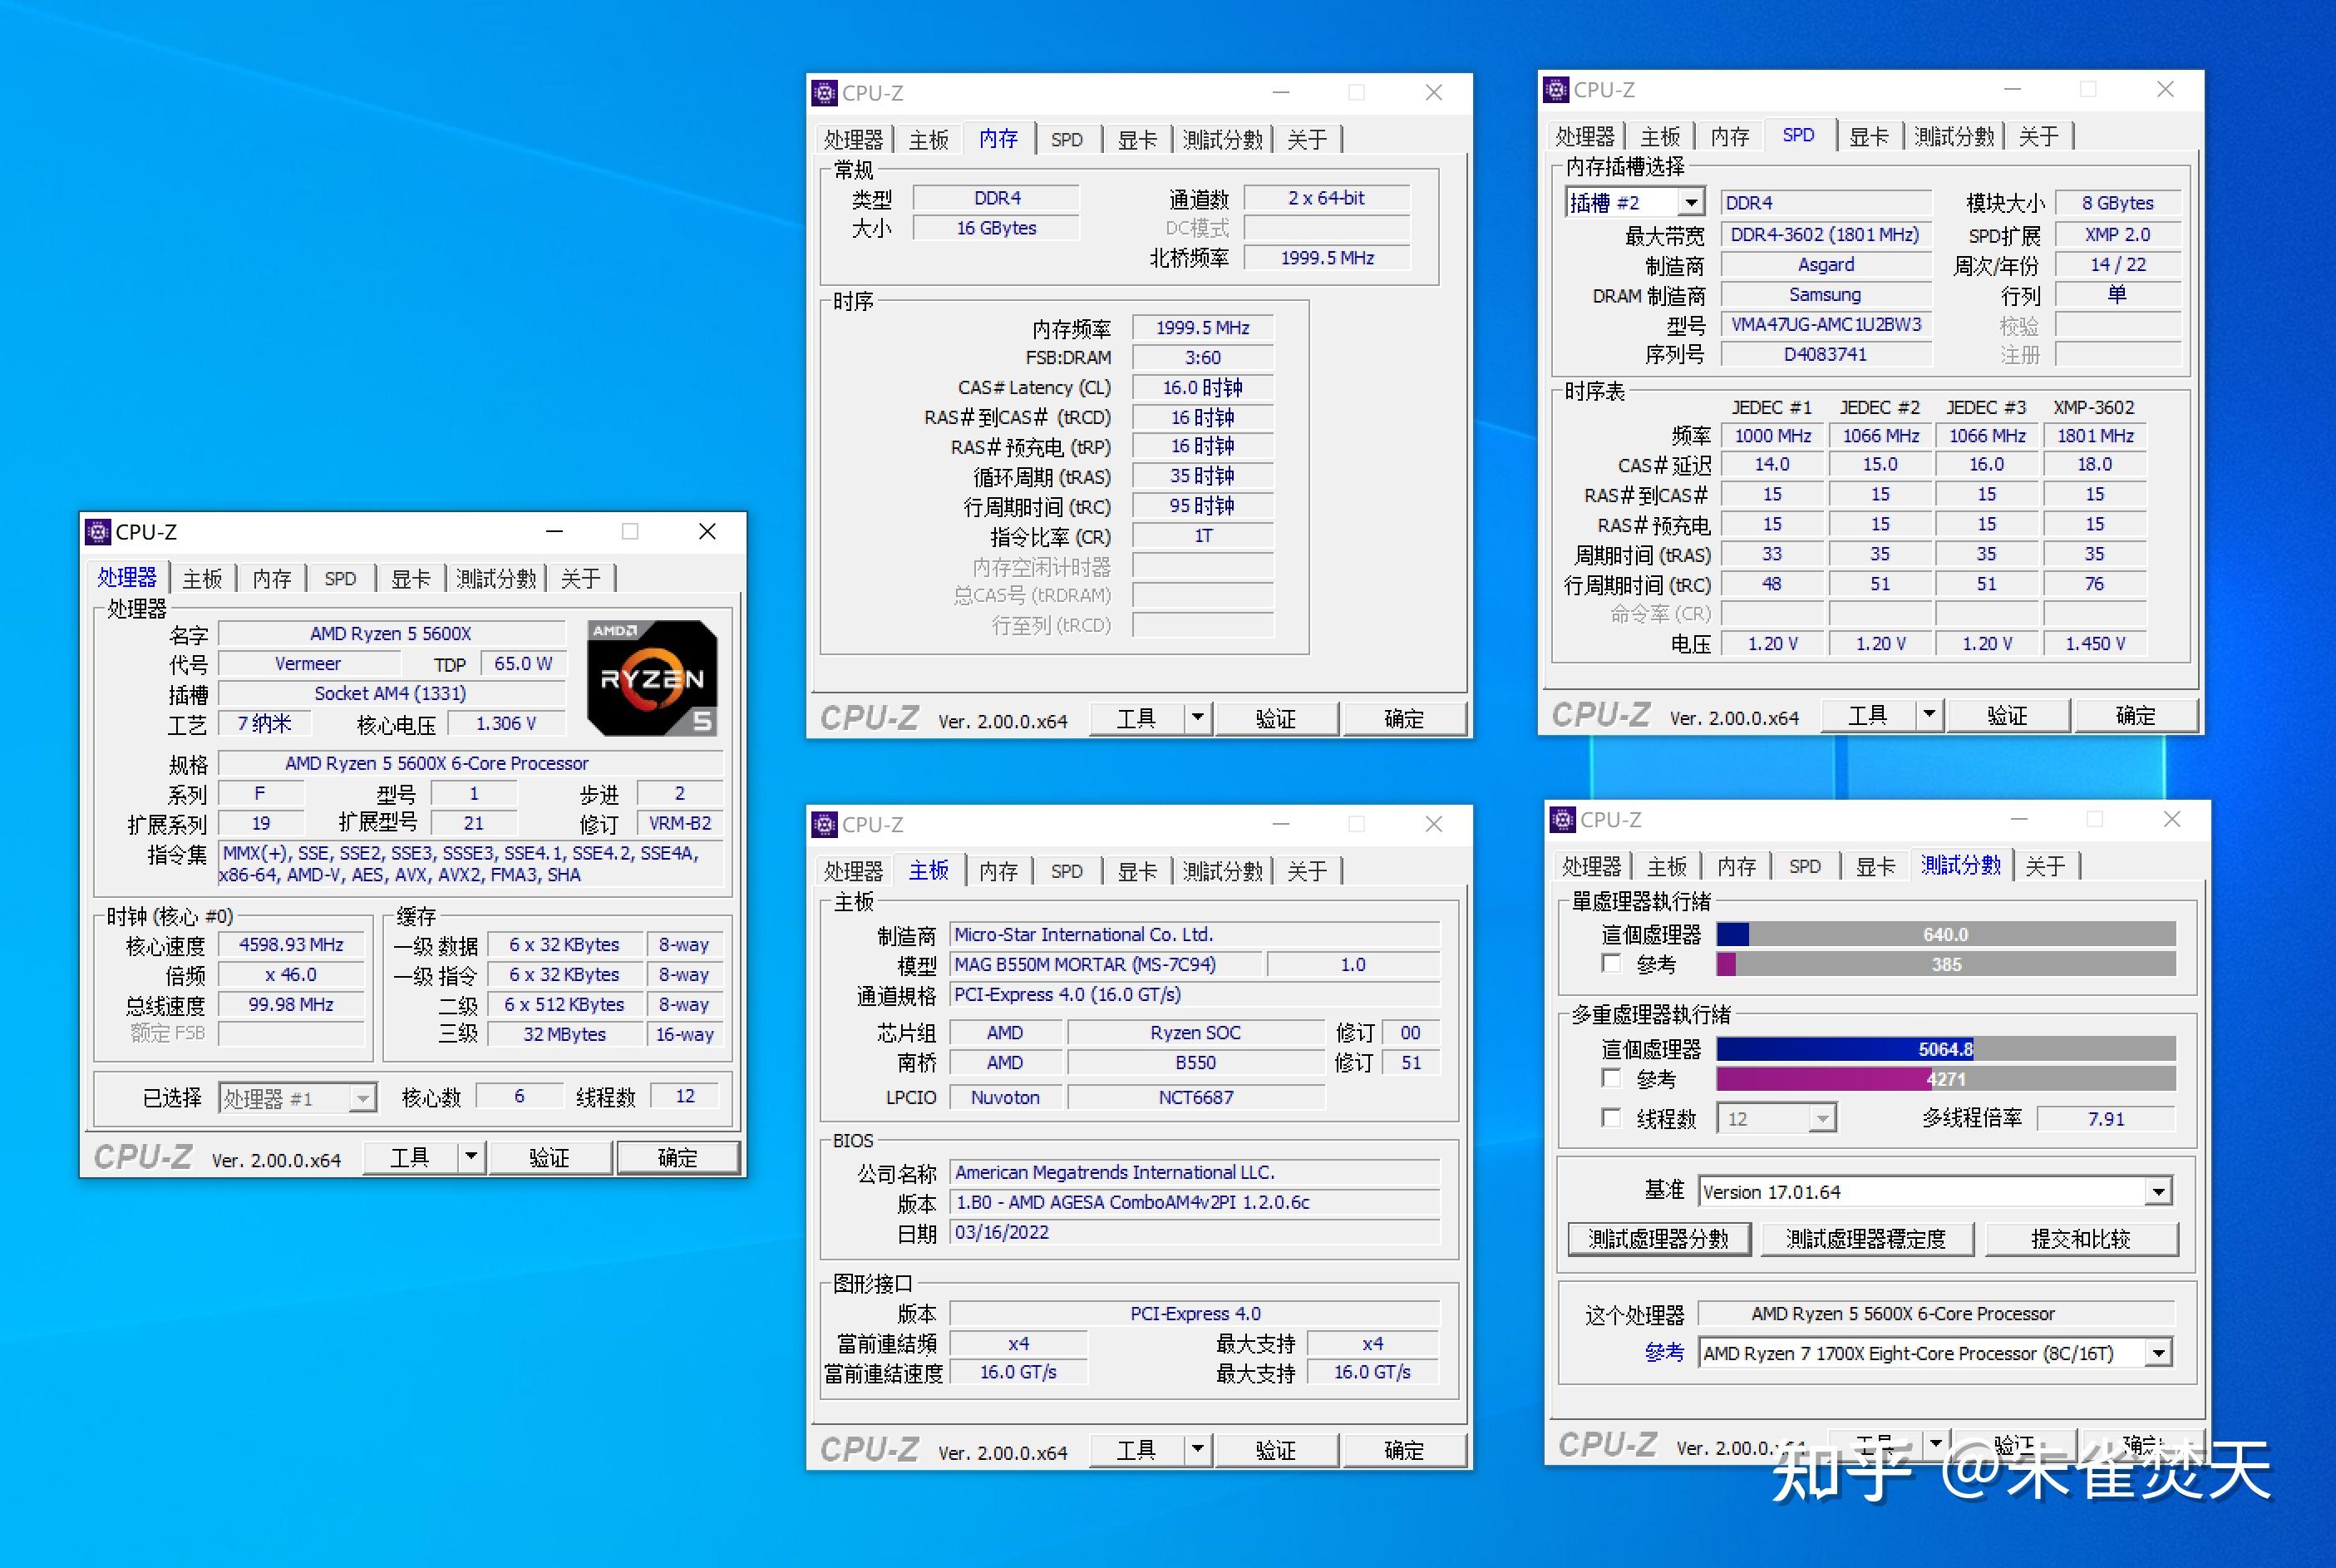
Task: Click the XMP-3602 column header
Action: point(2094,407)
